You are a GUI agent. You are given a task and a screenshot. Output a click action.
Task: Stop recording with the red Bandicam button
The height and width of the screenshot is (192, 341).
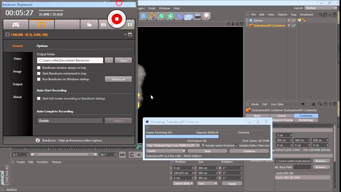(117, 19)
